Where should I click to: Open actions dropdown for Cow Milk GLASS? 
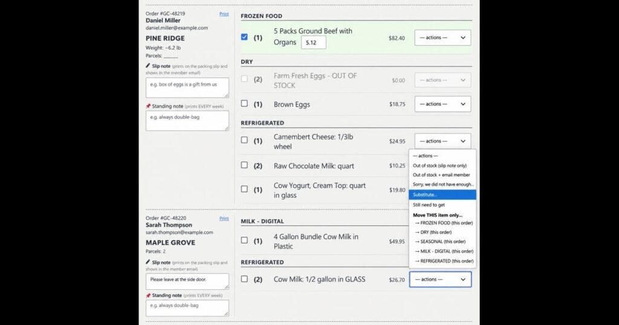click(440, 279)
